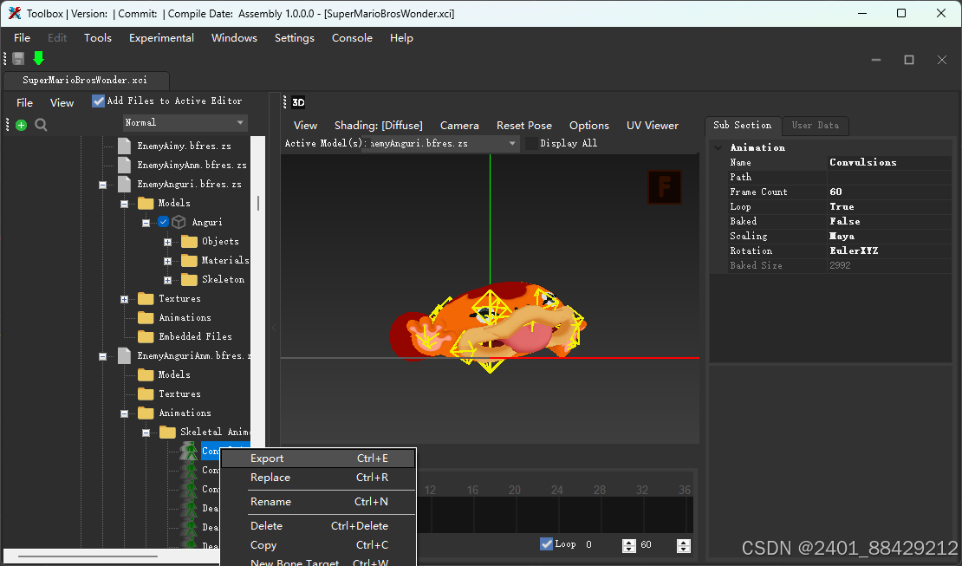Click the Embedded Files folder icon
The width and height of the screenshot is (962, 566).
pos(146,336)
